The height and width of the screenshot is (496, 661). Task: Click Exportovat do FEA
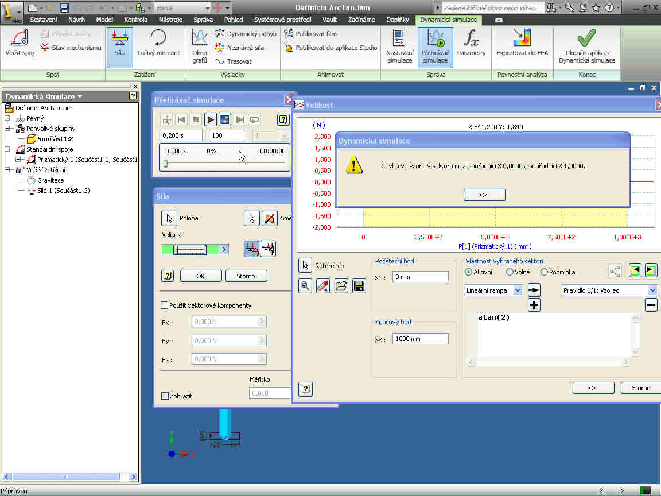522,43
